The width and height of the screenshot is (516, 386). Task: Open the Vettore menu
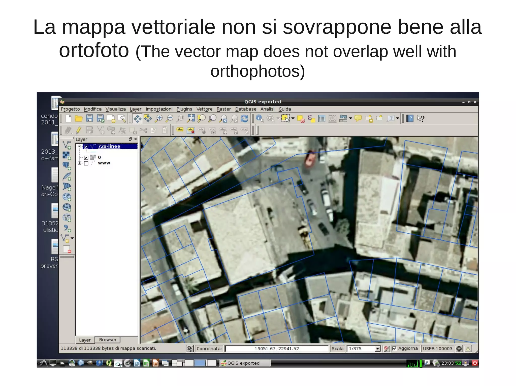point(204,109)
